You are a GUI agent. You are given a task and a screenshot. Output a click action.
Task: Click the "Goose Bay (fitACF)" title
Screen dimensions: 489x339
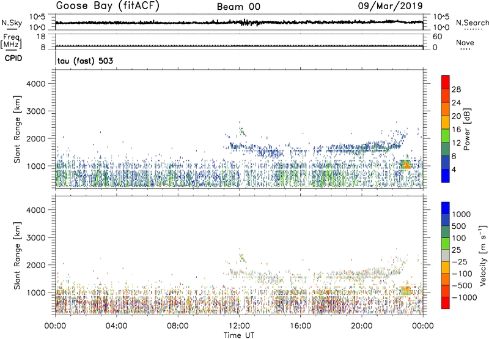click(x=108, y=6)
